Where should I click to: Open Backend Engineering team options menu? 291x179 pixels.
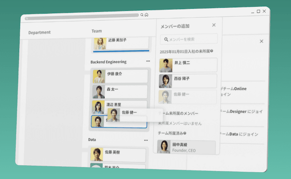click(x=148, y=61)
